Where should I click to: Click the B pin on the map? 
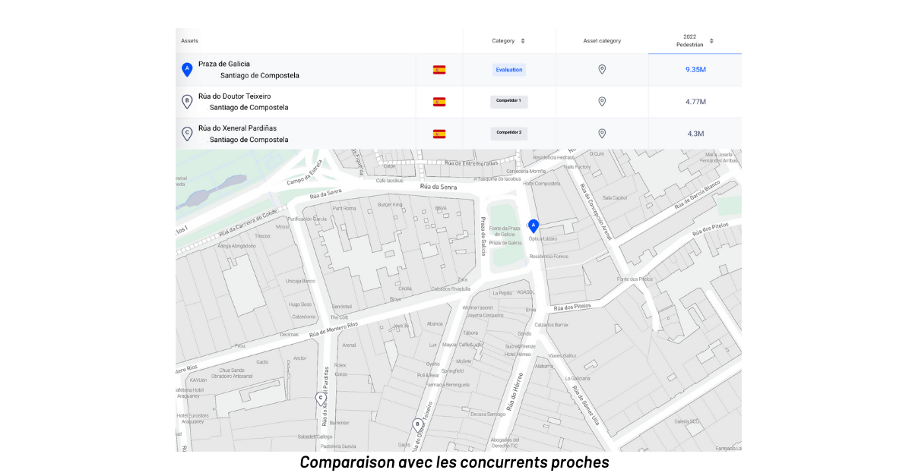coord(416,425)
